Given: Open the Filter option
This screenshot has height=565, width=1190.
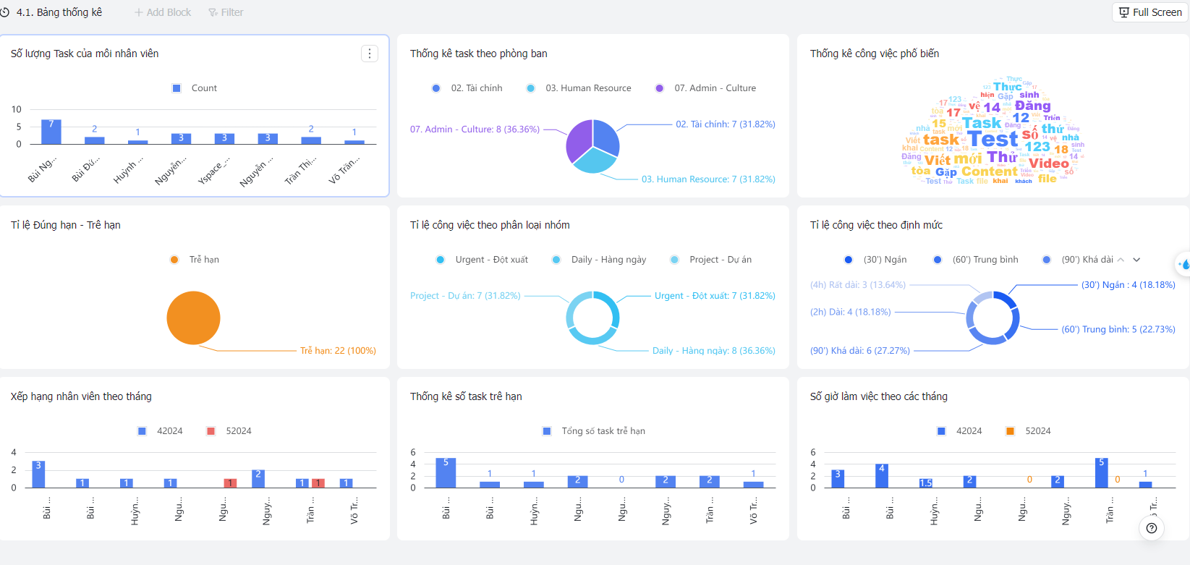Looking at the screenshot, I should [x=226, y=12].
